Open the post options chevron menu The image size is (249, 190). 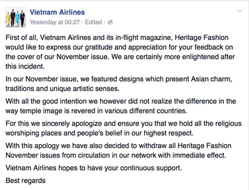240,11
